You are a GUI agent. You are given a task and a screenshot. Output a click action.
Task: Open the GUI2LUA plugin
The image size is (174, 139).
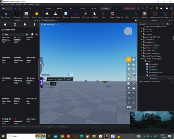pyautogui.click(x=26, y=15)
